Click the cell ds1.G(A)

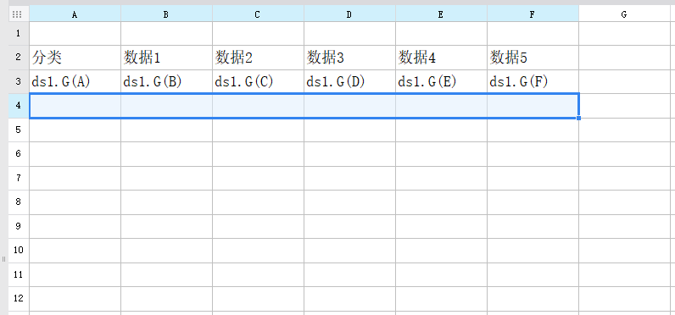point(75,81)
